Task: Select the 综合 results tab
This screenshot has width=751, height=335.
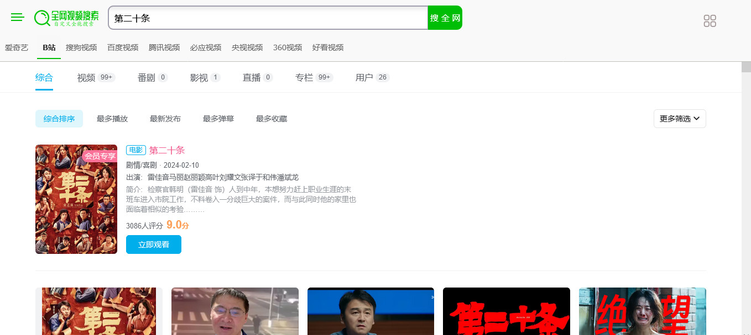Action: click(44, 77)
